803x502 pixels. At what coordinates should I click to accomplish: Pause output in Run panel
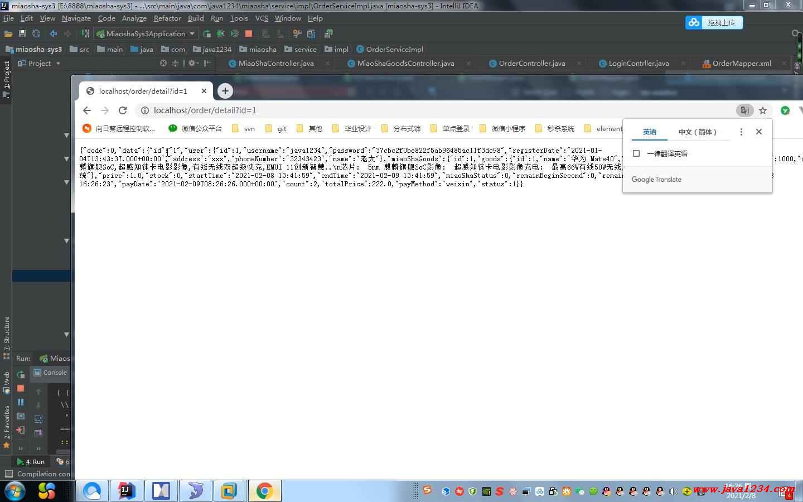(x=21, y=402)
